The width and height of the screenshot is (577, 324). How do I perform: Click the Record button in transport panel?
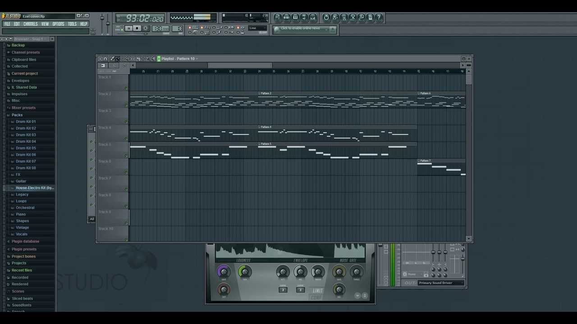145,28
